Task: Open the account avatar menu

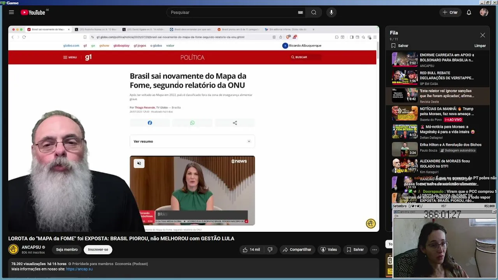Action: coord(484,12)
